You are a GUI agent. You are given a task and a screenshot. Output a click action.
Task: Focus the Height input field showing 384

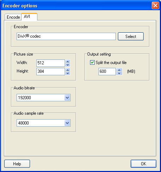click(x=50, y=71)
